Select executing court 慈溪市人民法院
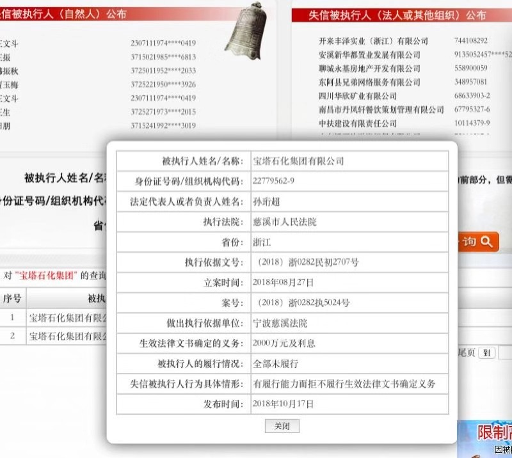This screenshot has width=512, height=458. (284, 222)
